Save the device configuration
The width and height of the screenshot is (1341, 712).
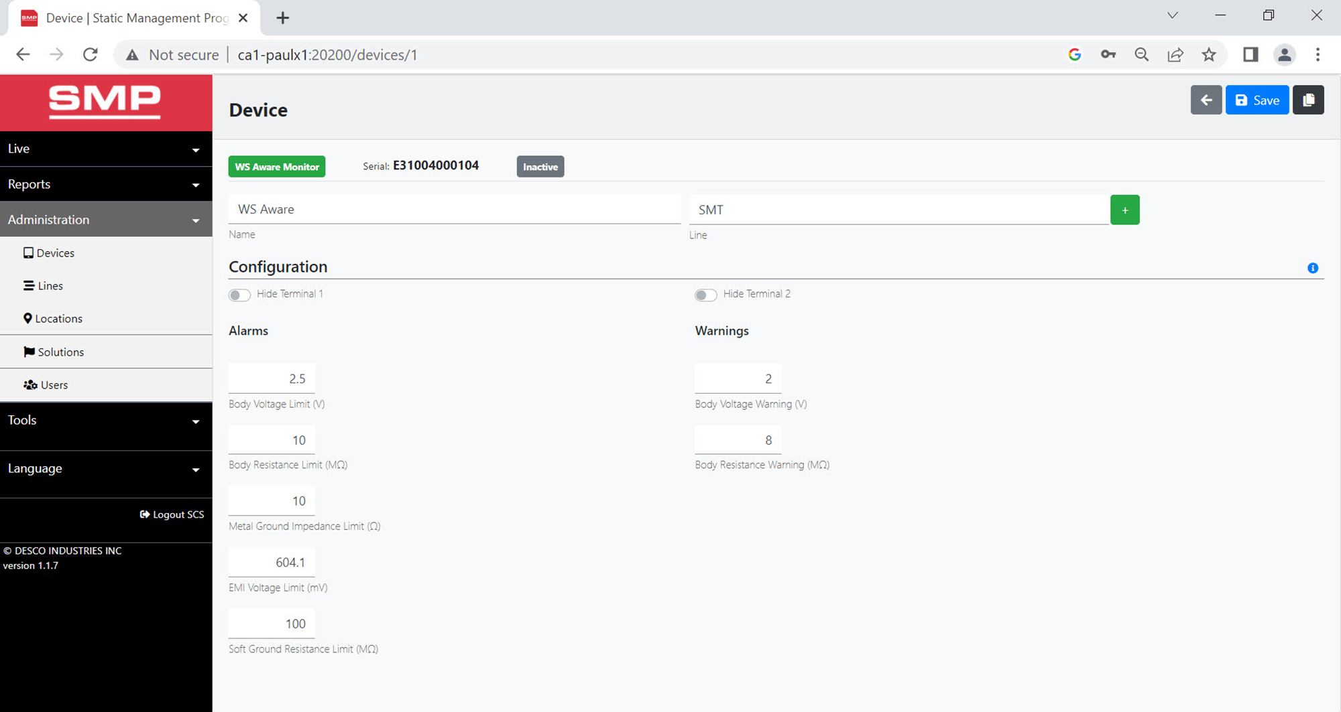tap(1257, 100)
